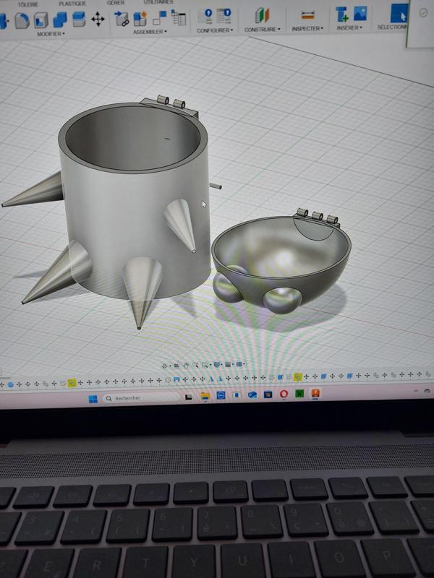
Task: Expand the CONFIGURER dropdown
Action: 215,30
